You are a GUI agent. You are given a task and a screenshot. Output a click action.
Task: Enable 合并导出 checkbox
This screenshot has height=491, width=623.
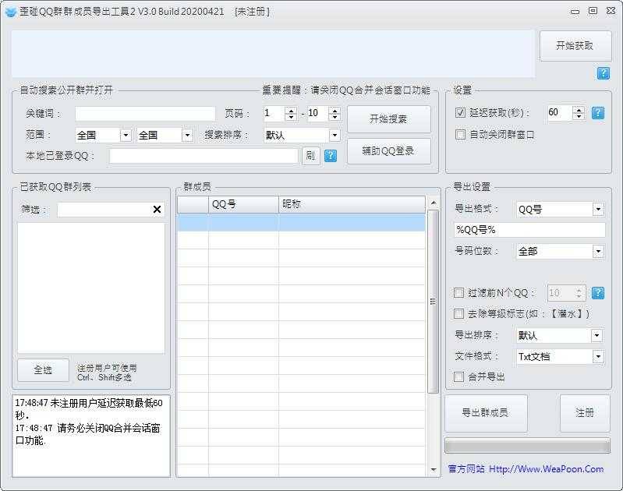(458, 376)
